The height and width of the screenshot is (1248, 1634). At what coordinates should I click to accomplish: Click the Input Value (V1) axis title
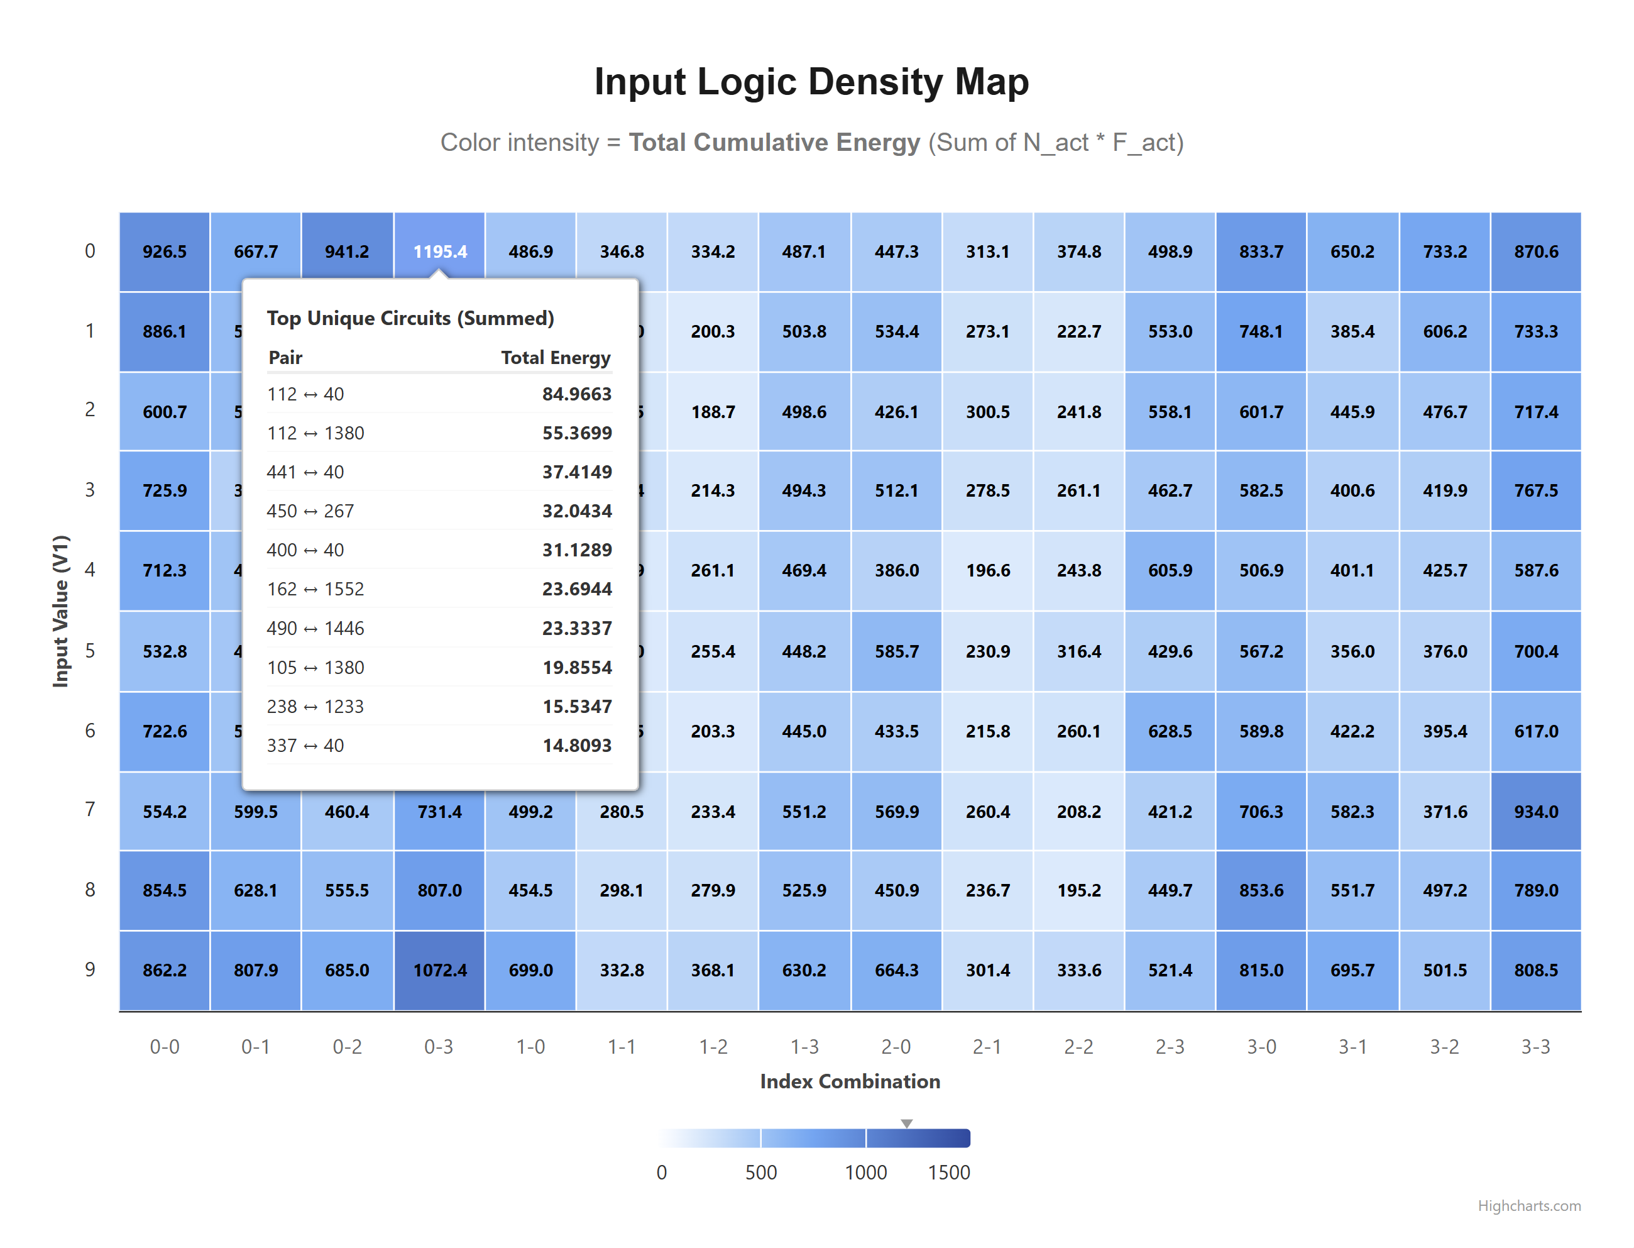60,610
